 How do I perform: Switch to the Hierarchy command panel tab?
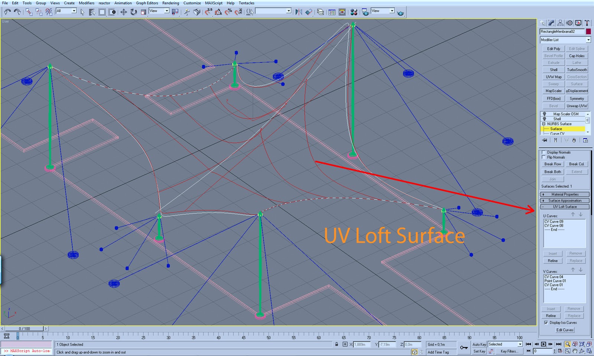561,23
